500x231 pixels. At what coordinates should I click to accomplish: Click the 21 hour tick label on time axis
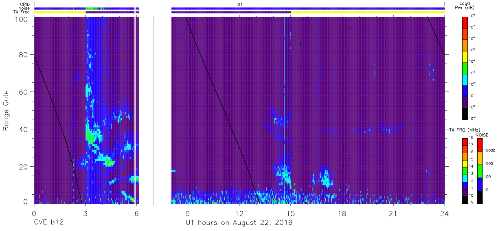pos(393,213)
